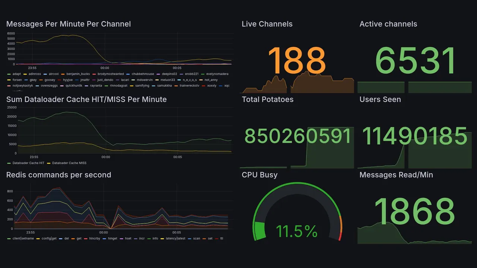Toggle the adapt series in the legend
Image resolution: width=477 pixels, height=268 pixels.
tap(14, 74)
